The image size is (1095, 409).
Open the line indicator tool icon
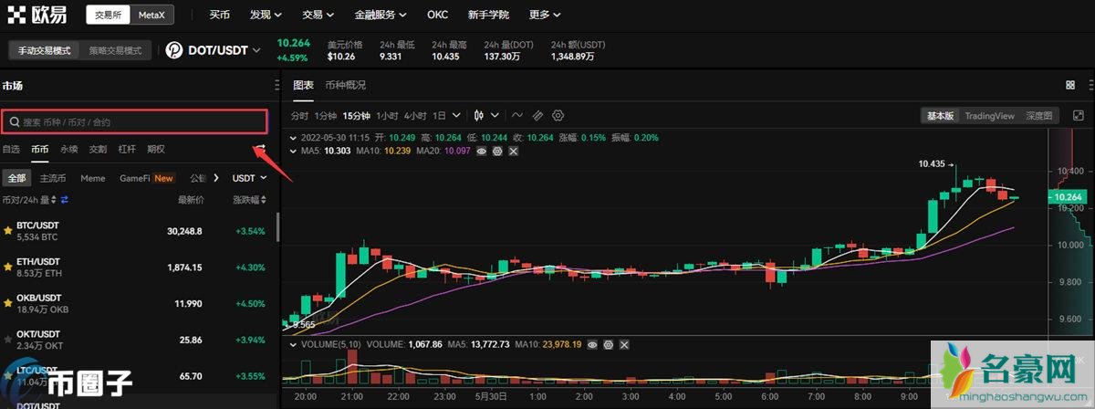(x=517, y=116)
